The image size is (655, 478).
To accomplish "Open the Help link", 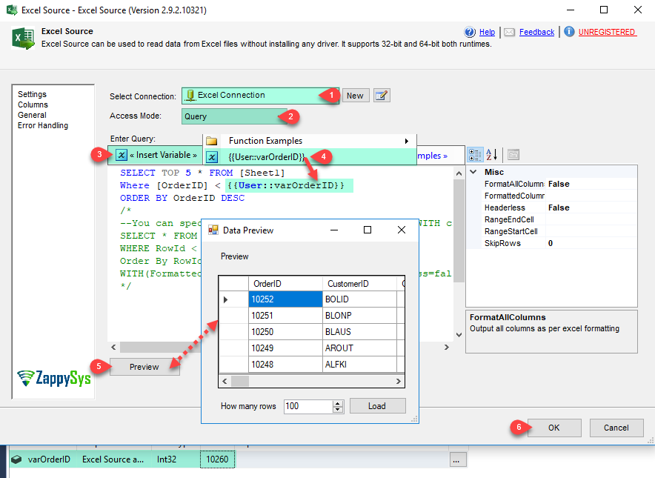I will (487, 32).
